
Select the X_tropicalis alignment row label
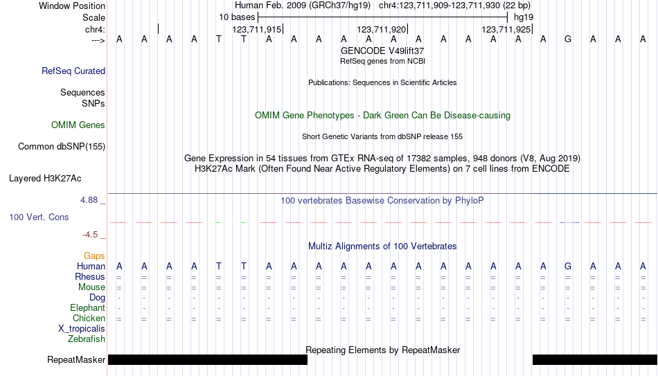82,329
